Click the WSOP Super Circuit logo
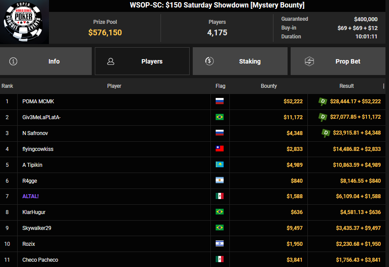The image size is (389, 267). click(24, 22)
